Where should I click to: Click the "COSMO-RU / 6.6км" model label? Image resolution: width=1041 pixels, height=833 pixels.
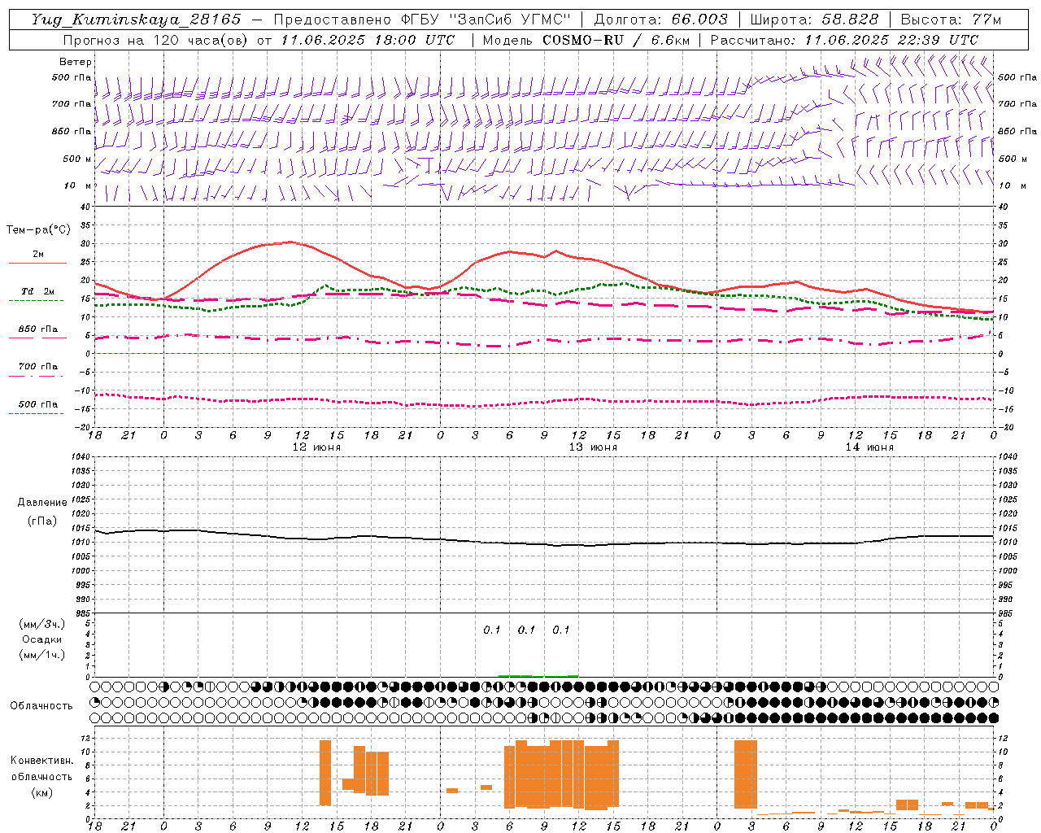coord(616,40)
